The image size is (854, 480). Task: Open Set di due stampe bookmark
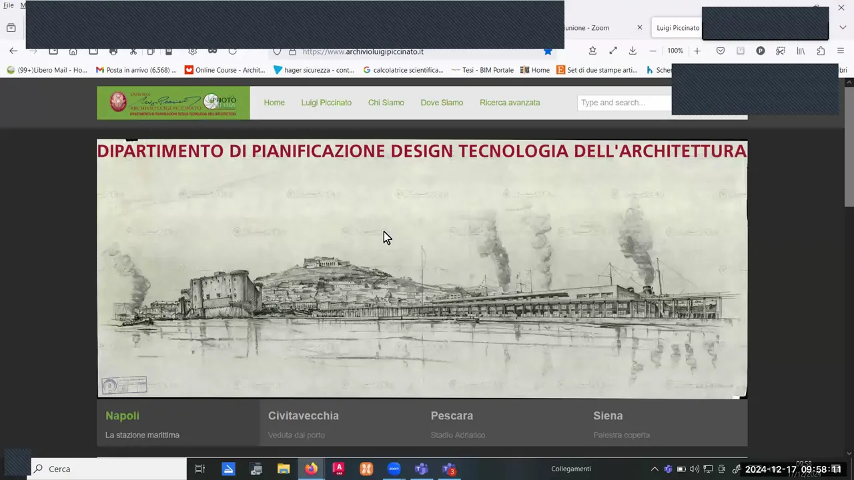point(597,70)
